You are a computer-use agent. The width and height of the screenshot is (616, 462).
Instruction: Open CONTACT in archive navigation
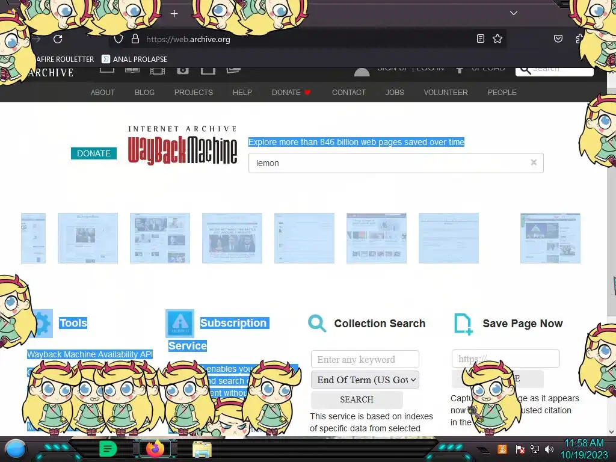(349, 92)
